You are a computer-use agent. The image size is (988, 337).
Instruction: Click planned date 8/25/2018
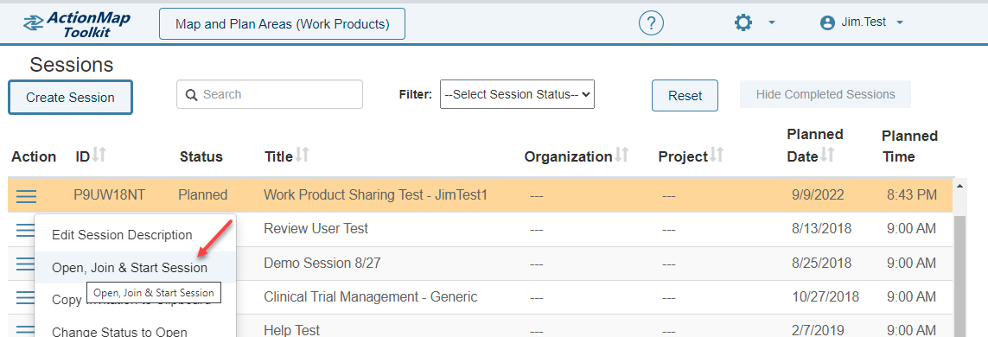[822, 263]
